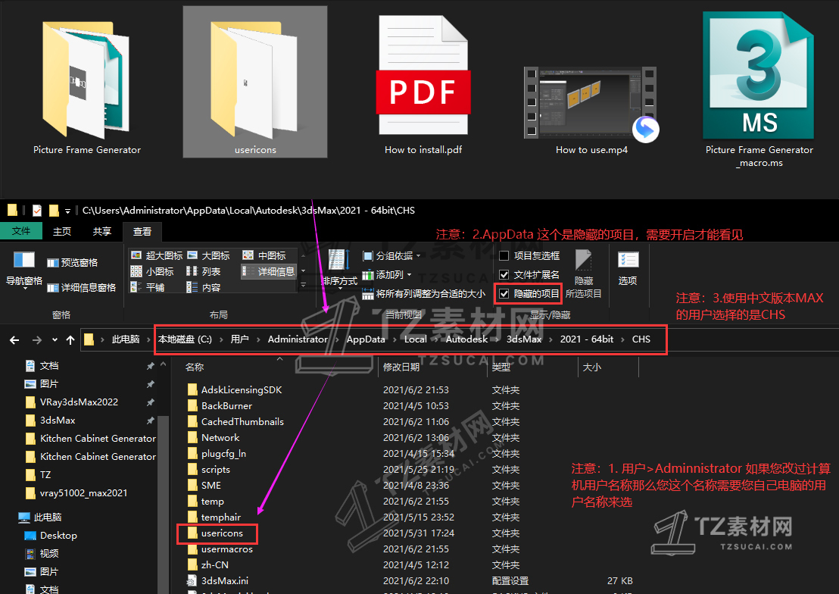The image size is (839, 594).
Task: Go back with the Back arrow
Action: coord(14,339)
